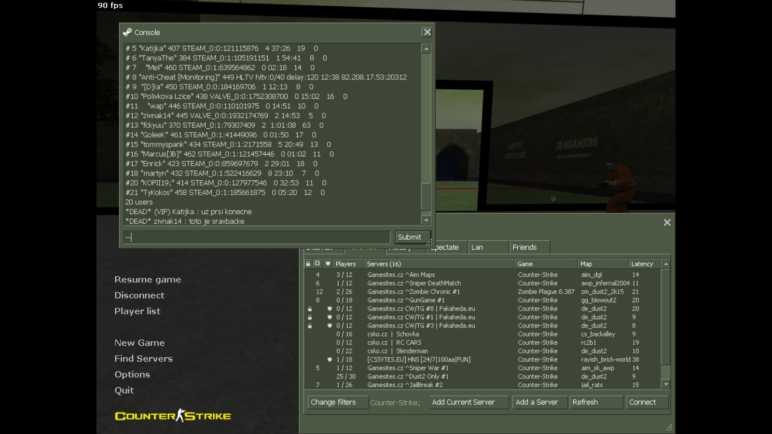Click shield icon on CW/TG #8 server row

click(x=330, y=309)
